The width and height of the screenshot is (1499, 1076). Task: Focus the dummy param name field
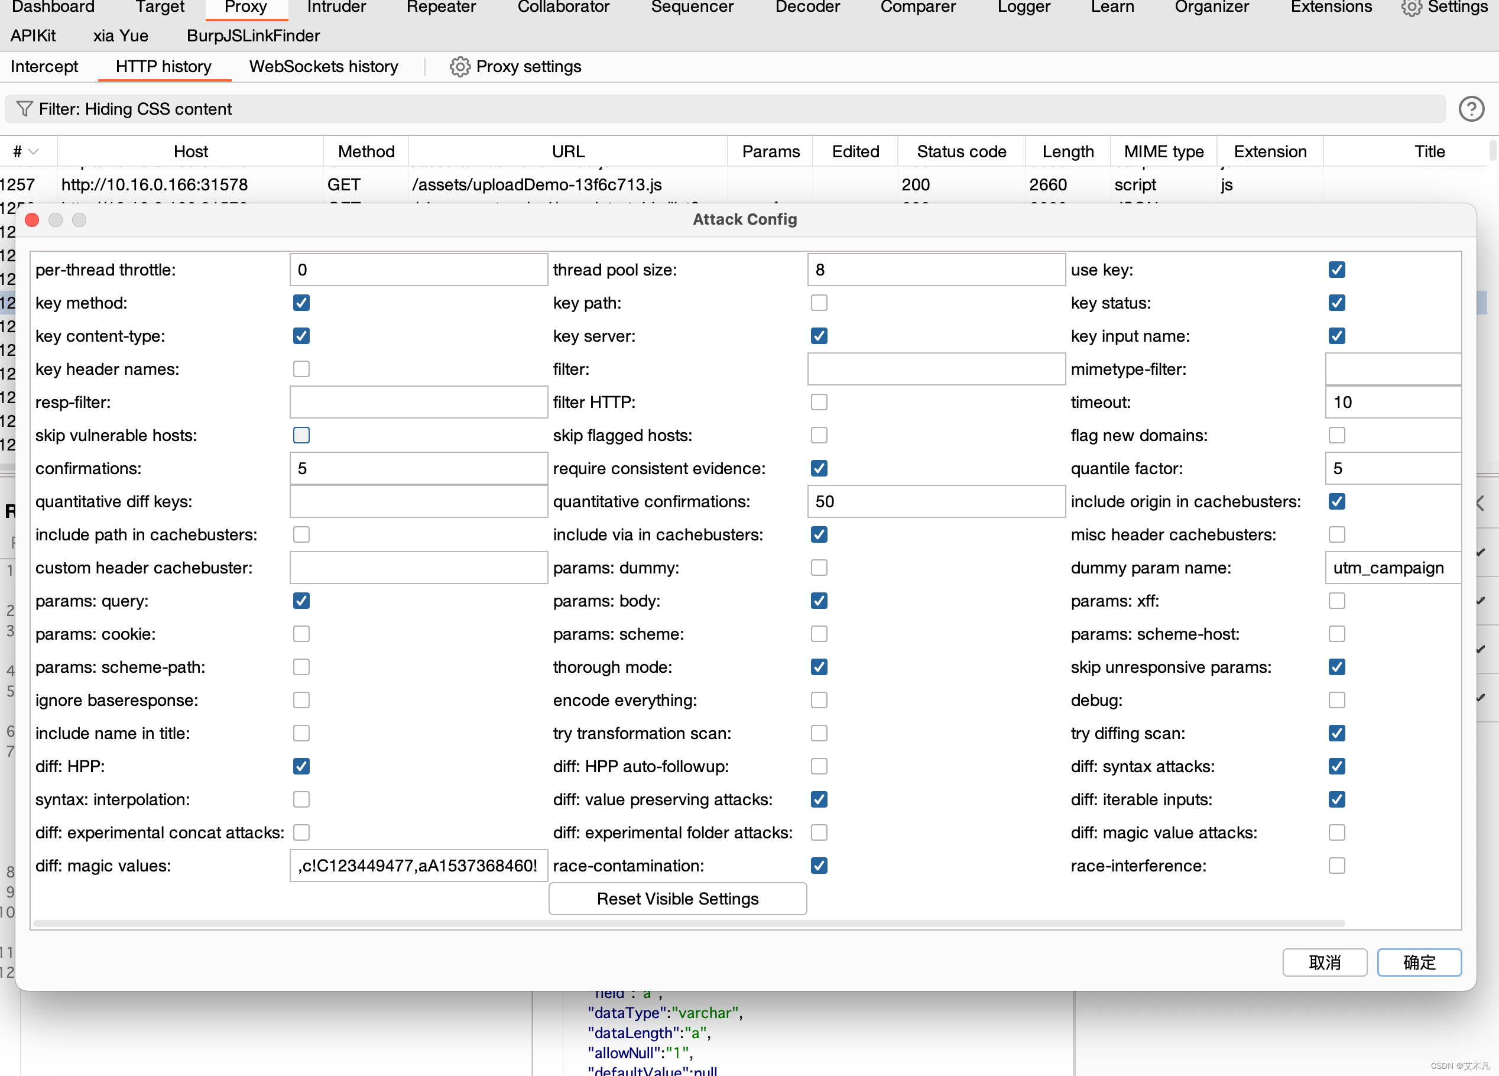tap(1392, 568)
